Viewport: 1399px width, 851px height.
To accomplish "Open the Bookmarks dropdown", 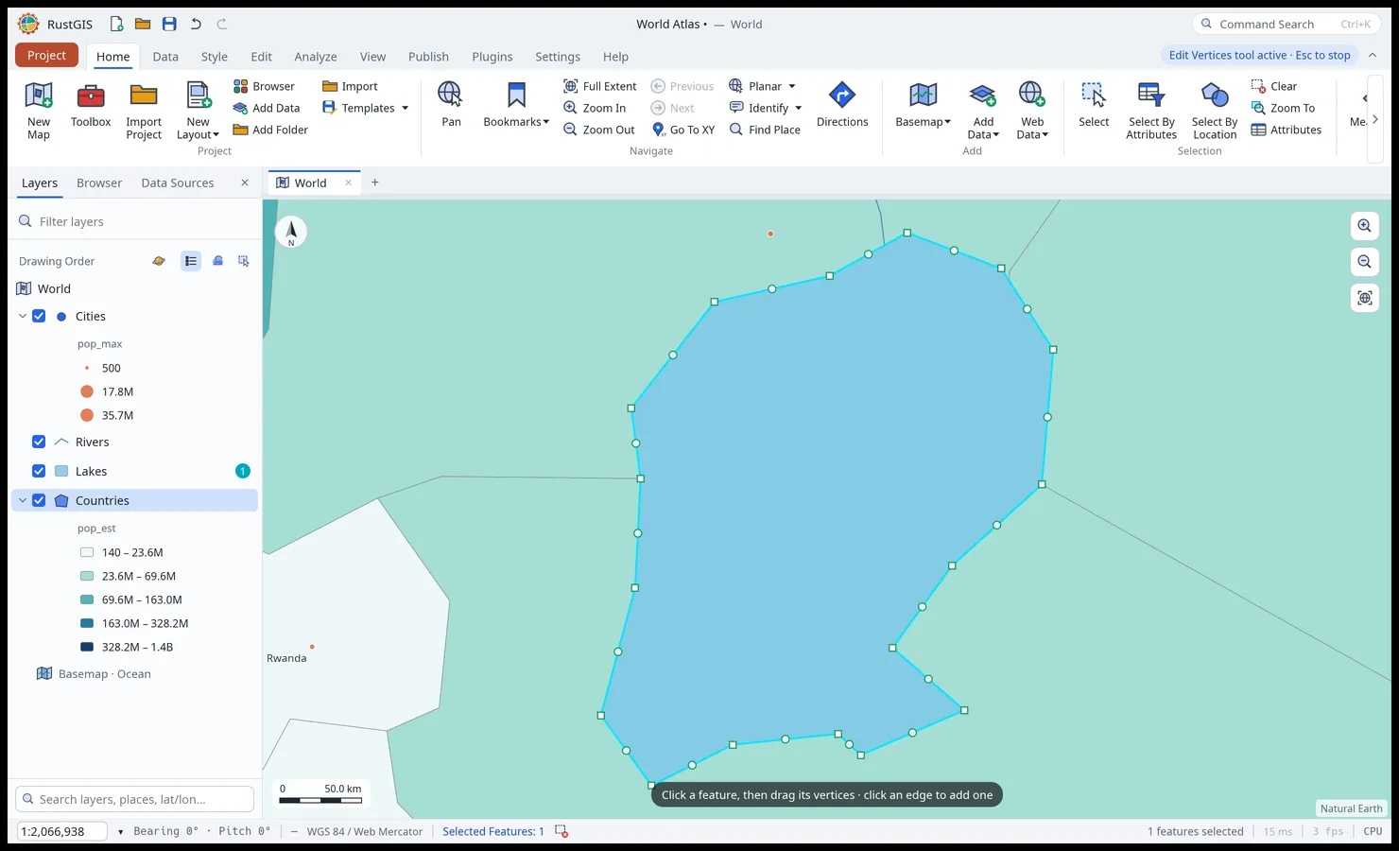I will point(516,104).
